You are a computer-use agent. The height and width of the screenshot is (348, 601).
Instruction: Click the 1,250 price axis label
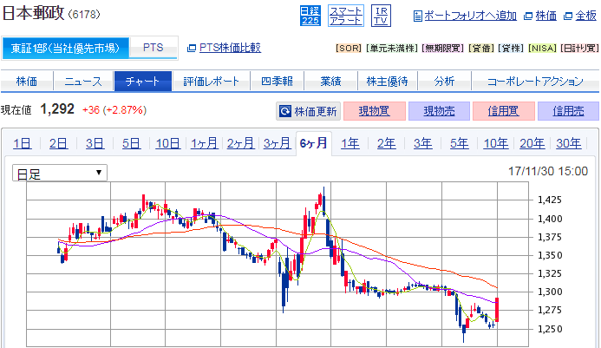pyautogui.click(x=550, y=329)
